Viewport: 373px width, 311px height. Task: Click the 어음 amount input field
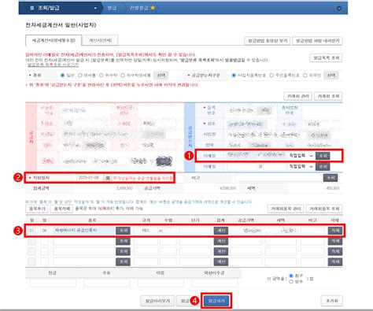(161, 283)
